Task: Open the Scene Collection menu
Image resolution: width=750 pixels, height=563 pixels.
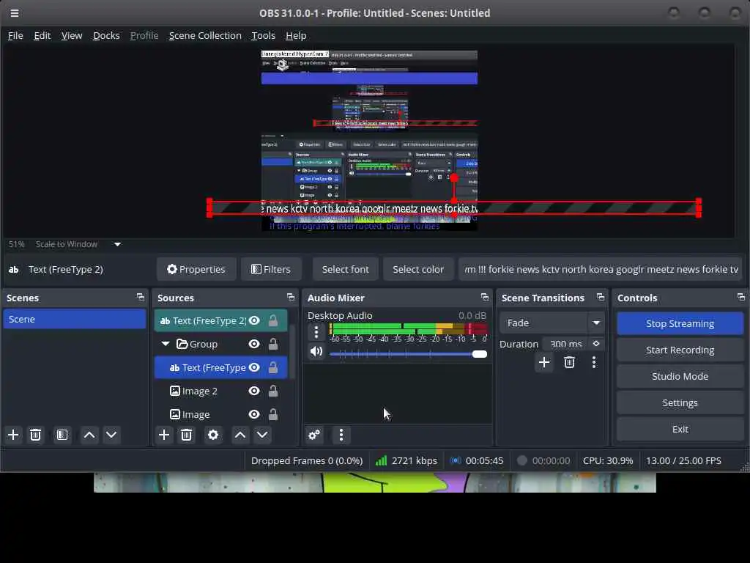Action: pyautogui.click(x=205, y=35)
